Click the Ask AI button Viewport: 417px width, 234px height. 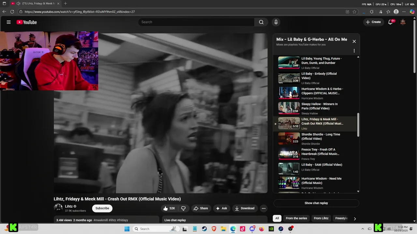point(222,208)
